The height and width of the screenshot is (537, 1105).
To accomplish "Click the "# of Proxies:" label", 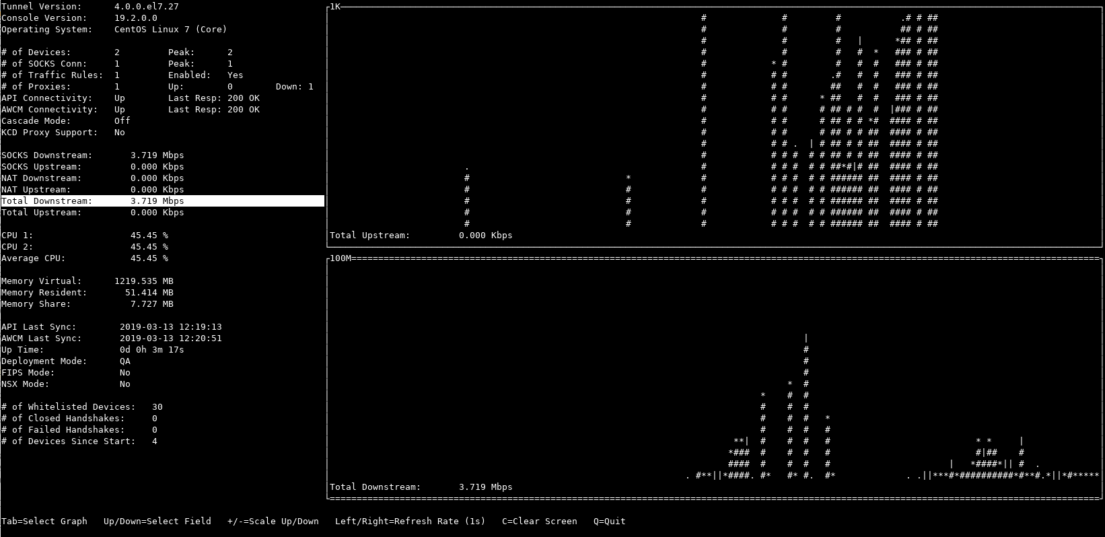I will (36, 87).
